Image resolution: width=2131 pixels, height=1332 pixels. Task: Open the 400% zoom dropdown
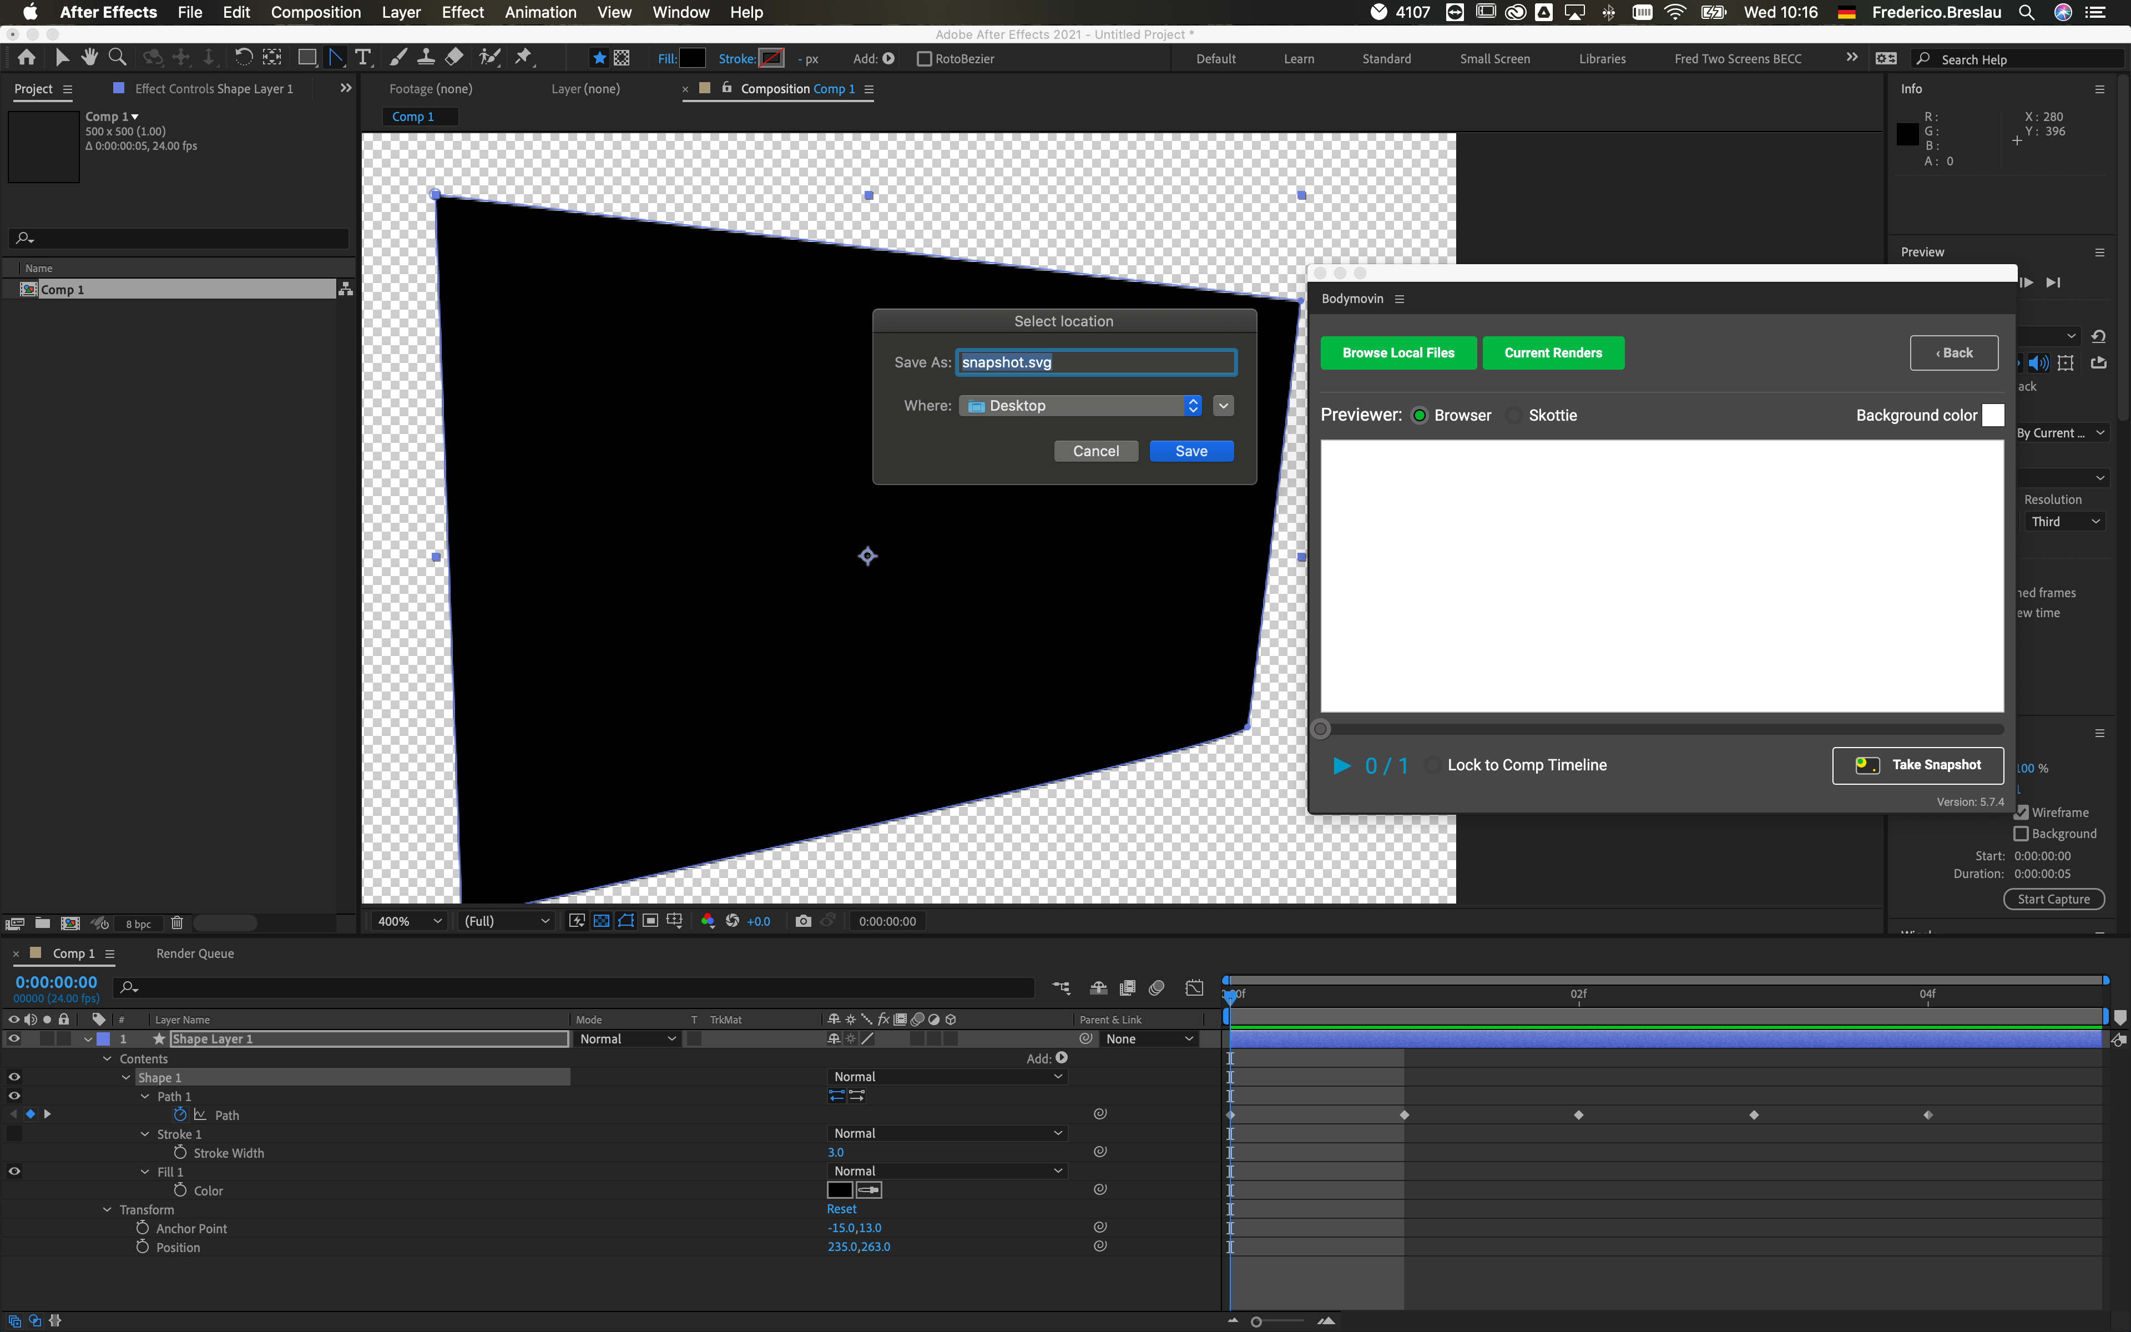coord(408,921)
